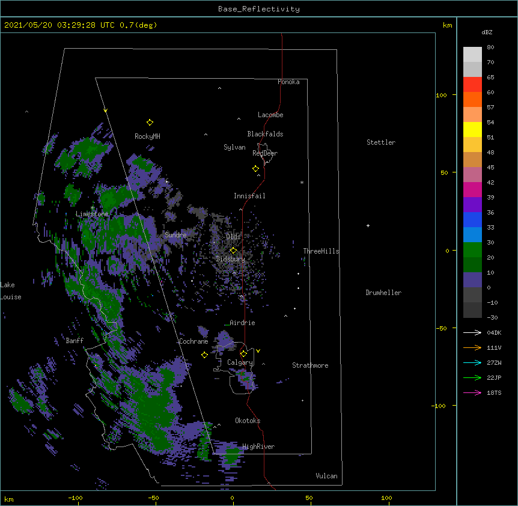Click the Strathmore label

310,365
